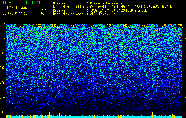Image resolution: width=186 pixels, height=118 pixels.
Task: Click the Receiving Location label
Action: click(69, 7)
